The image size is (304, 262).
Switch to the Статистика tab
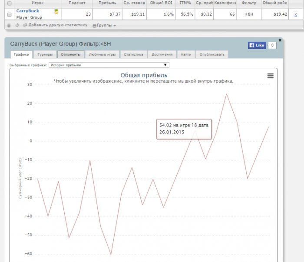133,54
